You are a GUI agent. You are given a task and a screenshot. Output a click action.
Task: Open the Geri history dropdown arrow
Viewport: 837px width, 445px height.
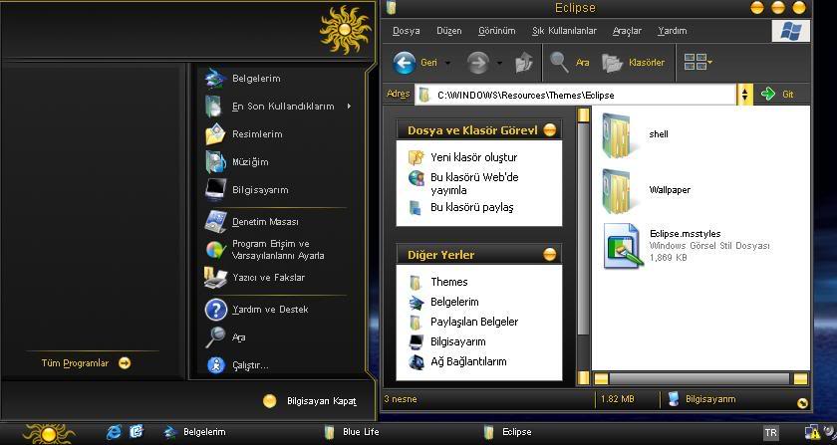(x=447, y=63)
